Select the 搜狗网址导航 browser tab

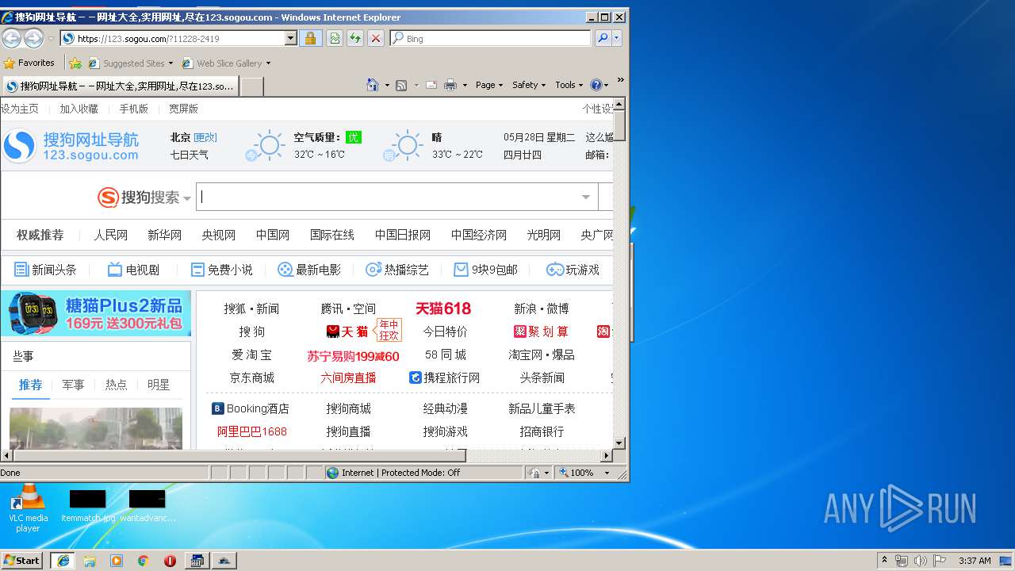coord(120,86)
